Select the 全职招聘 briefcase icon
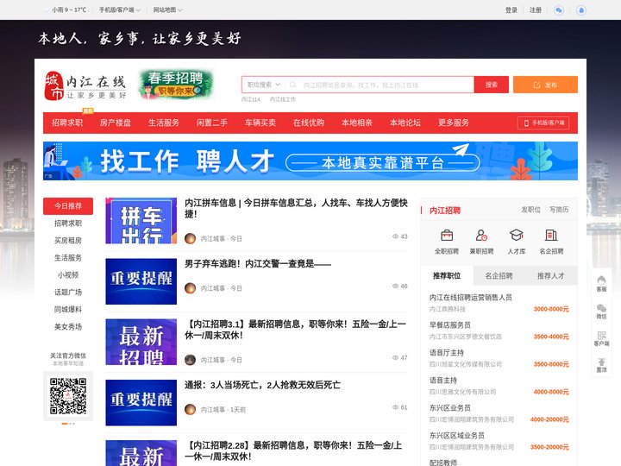Image resolution: width=621 pixels, height=466 pixels. click(x=447, y=236)
